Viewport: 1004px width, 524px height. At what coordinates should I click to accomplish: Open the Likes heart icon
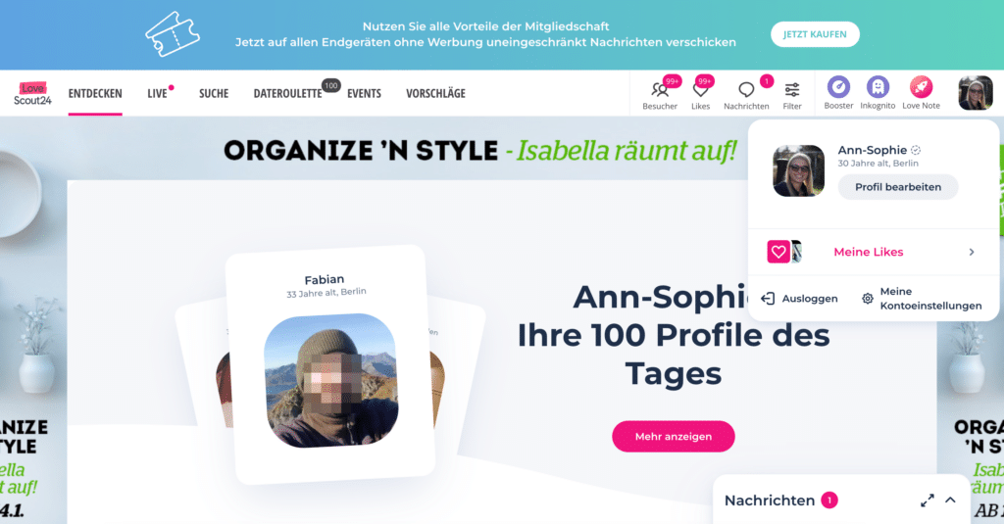700,90
